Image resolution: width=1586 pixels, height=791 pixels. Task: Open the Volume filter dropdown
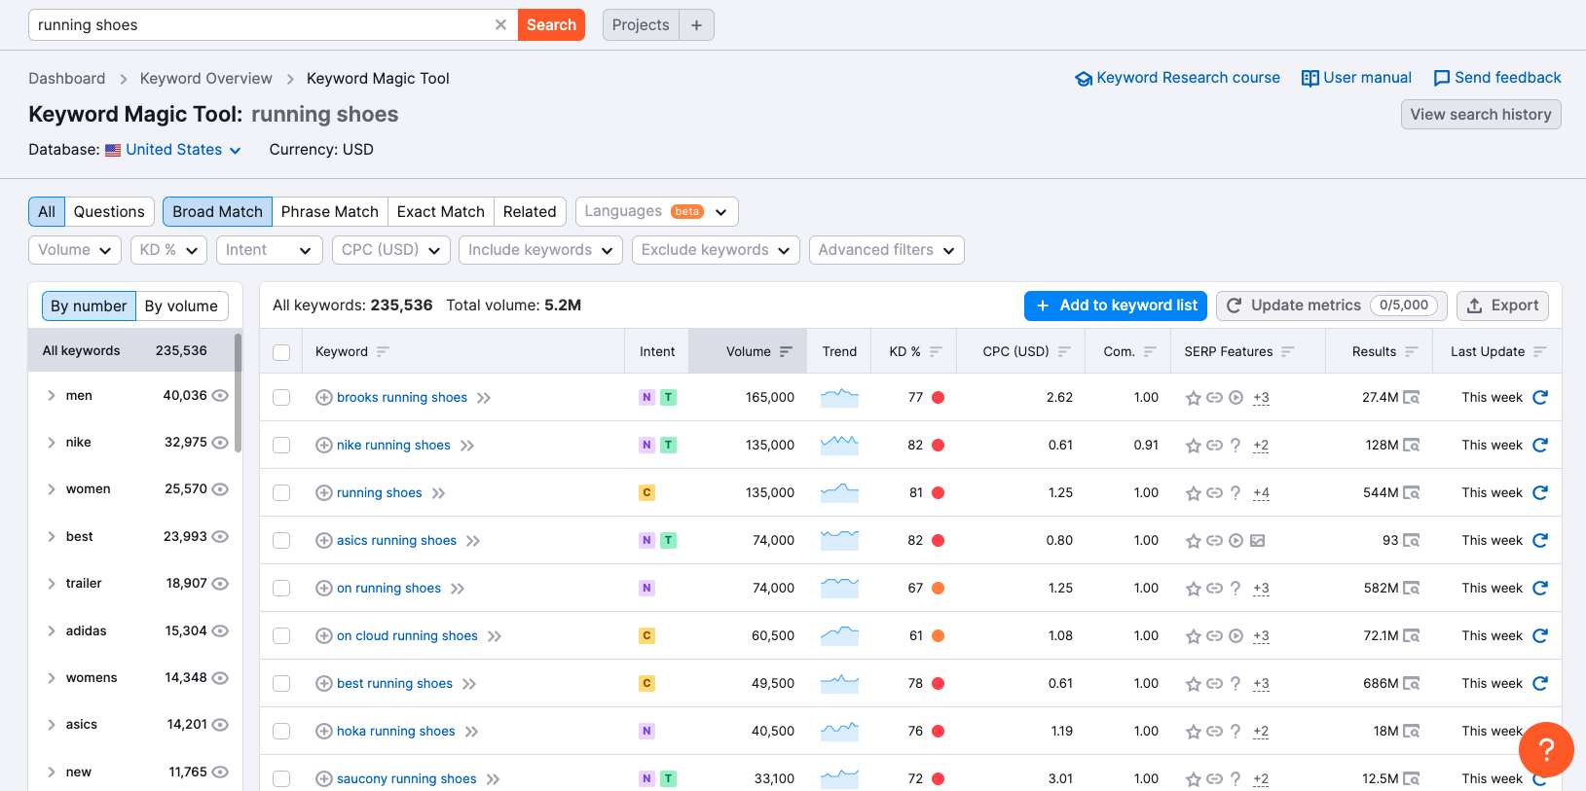click(x=75, y=250)
